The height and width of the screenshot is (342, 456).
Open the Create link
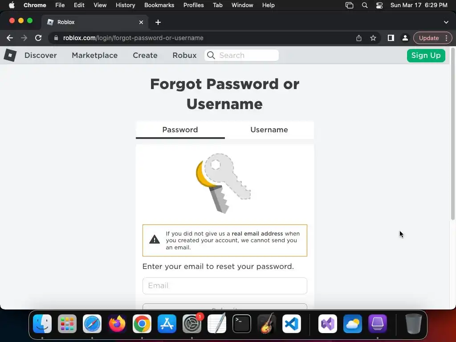point(145,55)
